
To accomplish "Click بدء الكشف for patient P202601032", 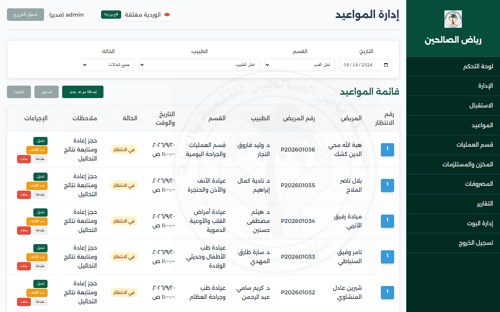I will pyautogui.click(x=37, y=293).
